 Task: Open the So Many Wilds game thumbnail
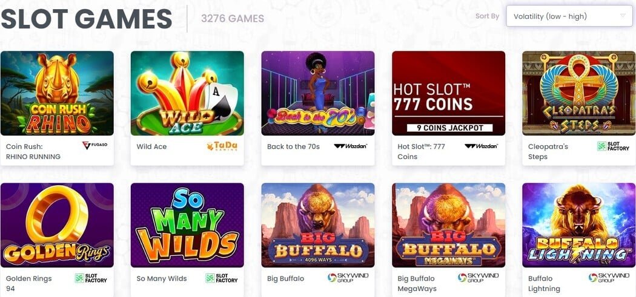pyautogui.click(x=187, y=225)
